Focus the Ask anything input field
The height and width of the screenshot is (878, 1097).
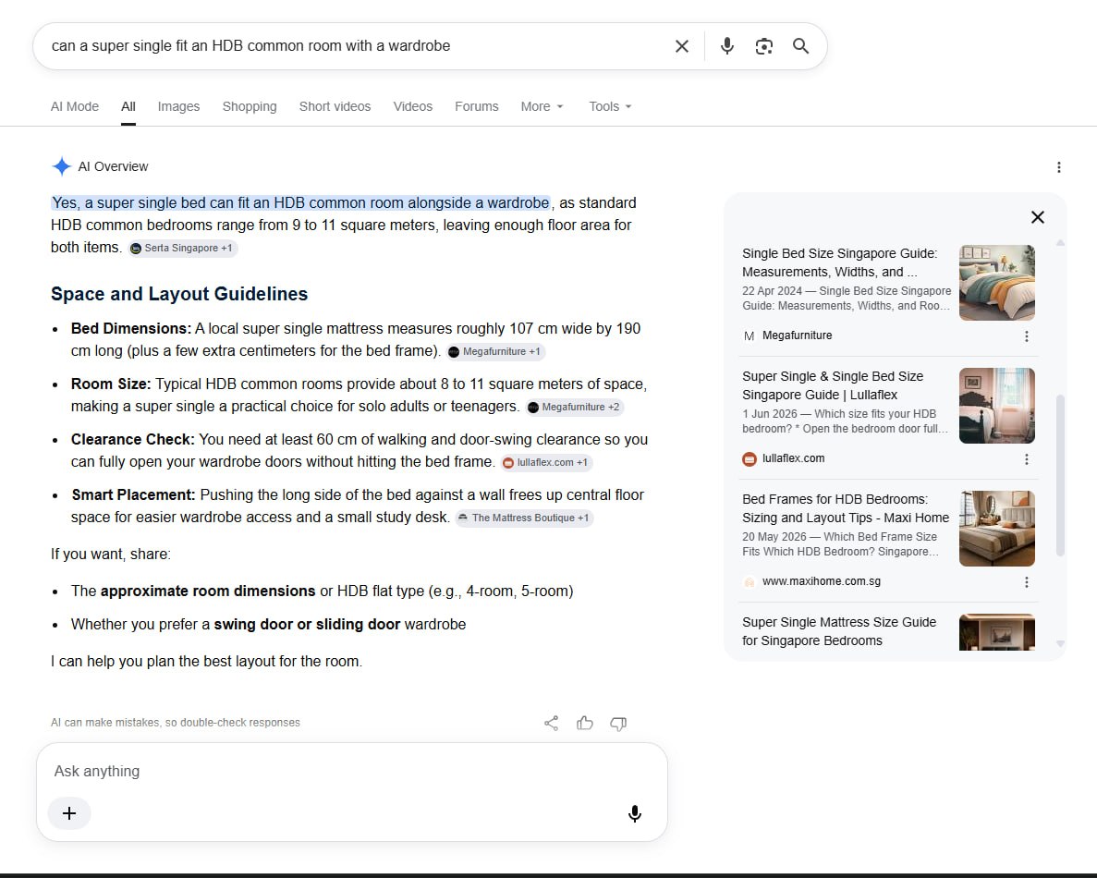(352, 771)
